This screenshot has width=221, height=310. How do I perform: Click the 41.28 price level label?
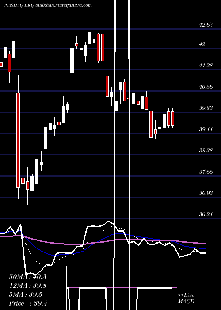click(206, 66)
